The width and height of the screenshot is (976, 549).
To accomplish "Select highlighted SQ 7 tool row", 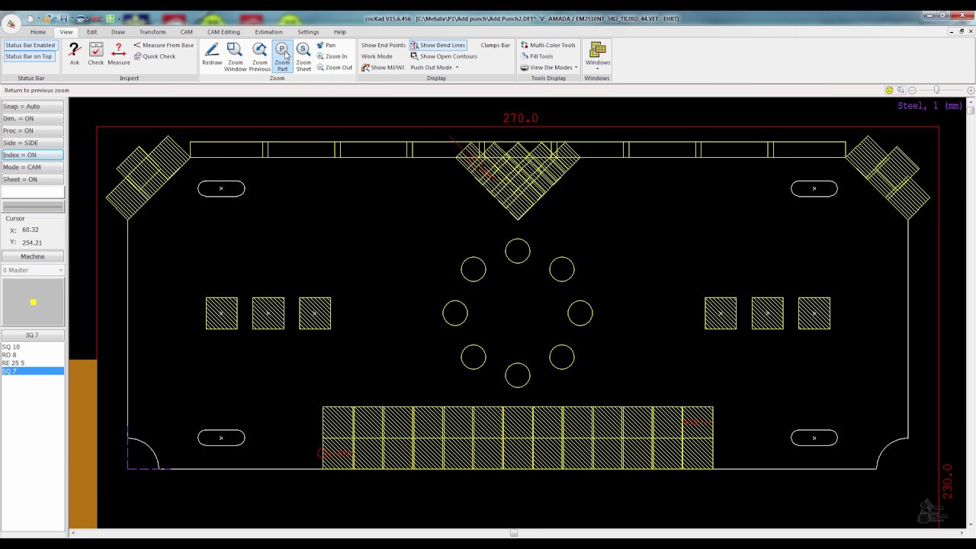I will 32,371.
